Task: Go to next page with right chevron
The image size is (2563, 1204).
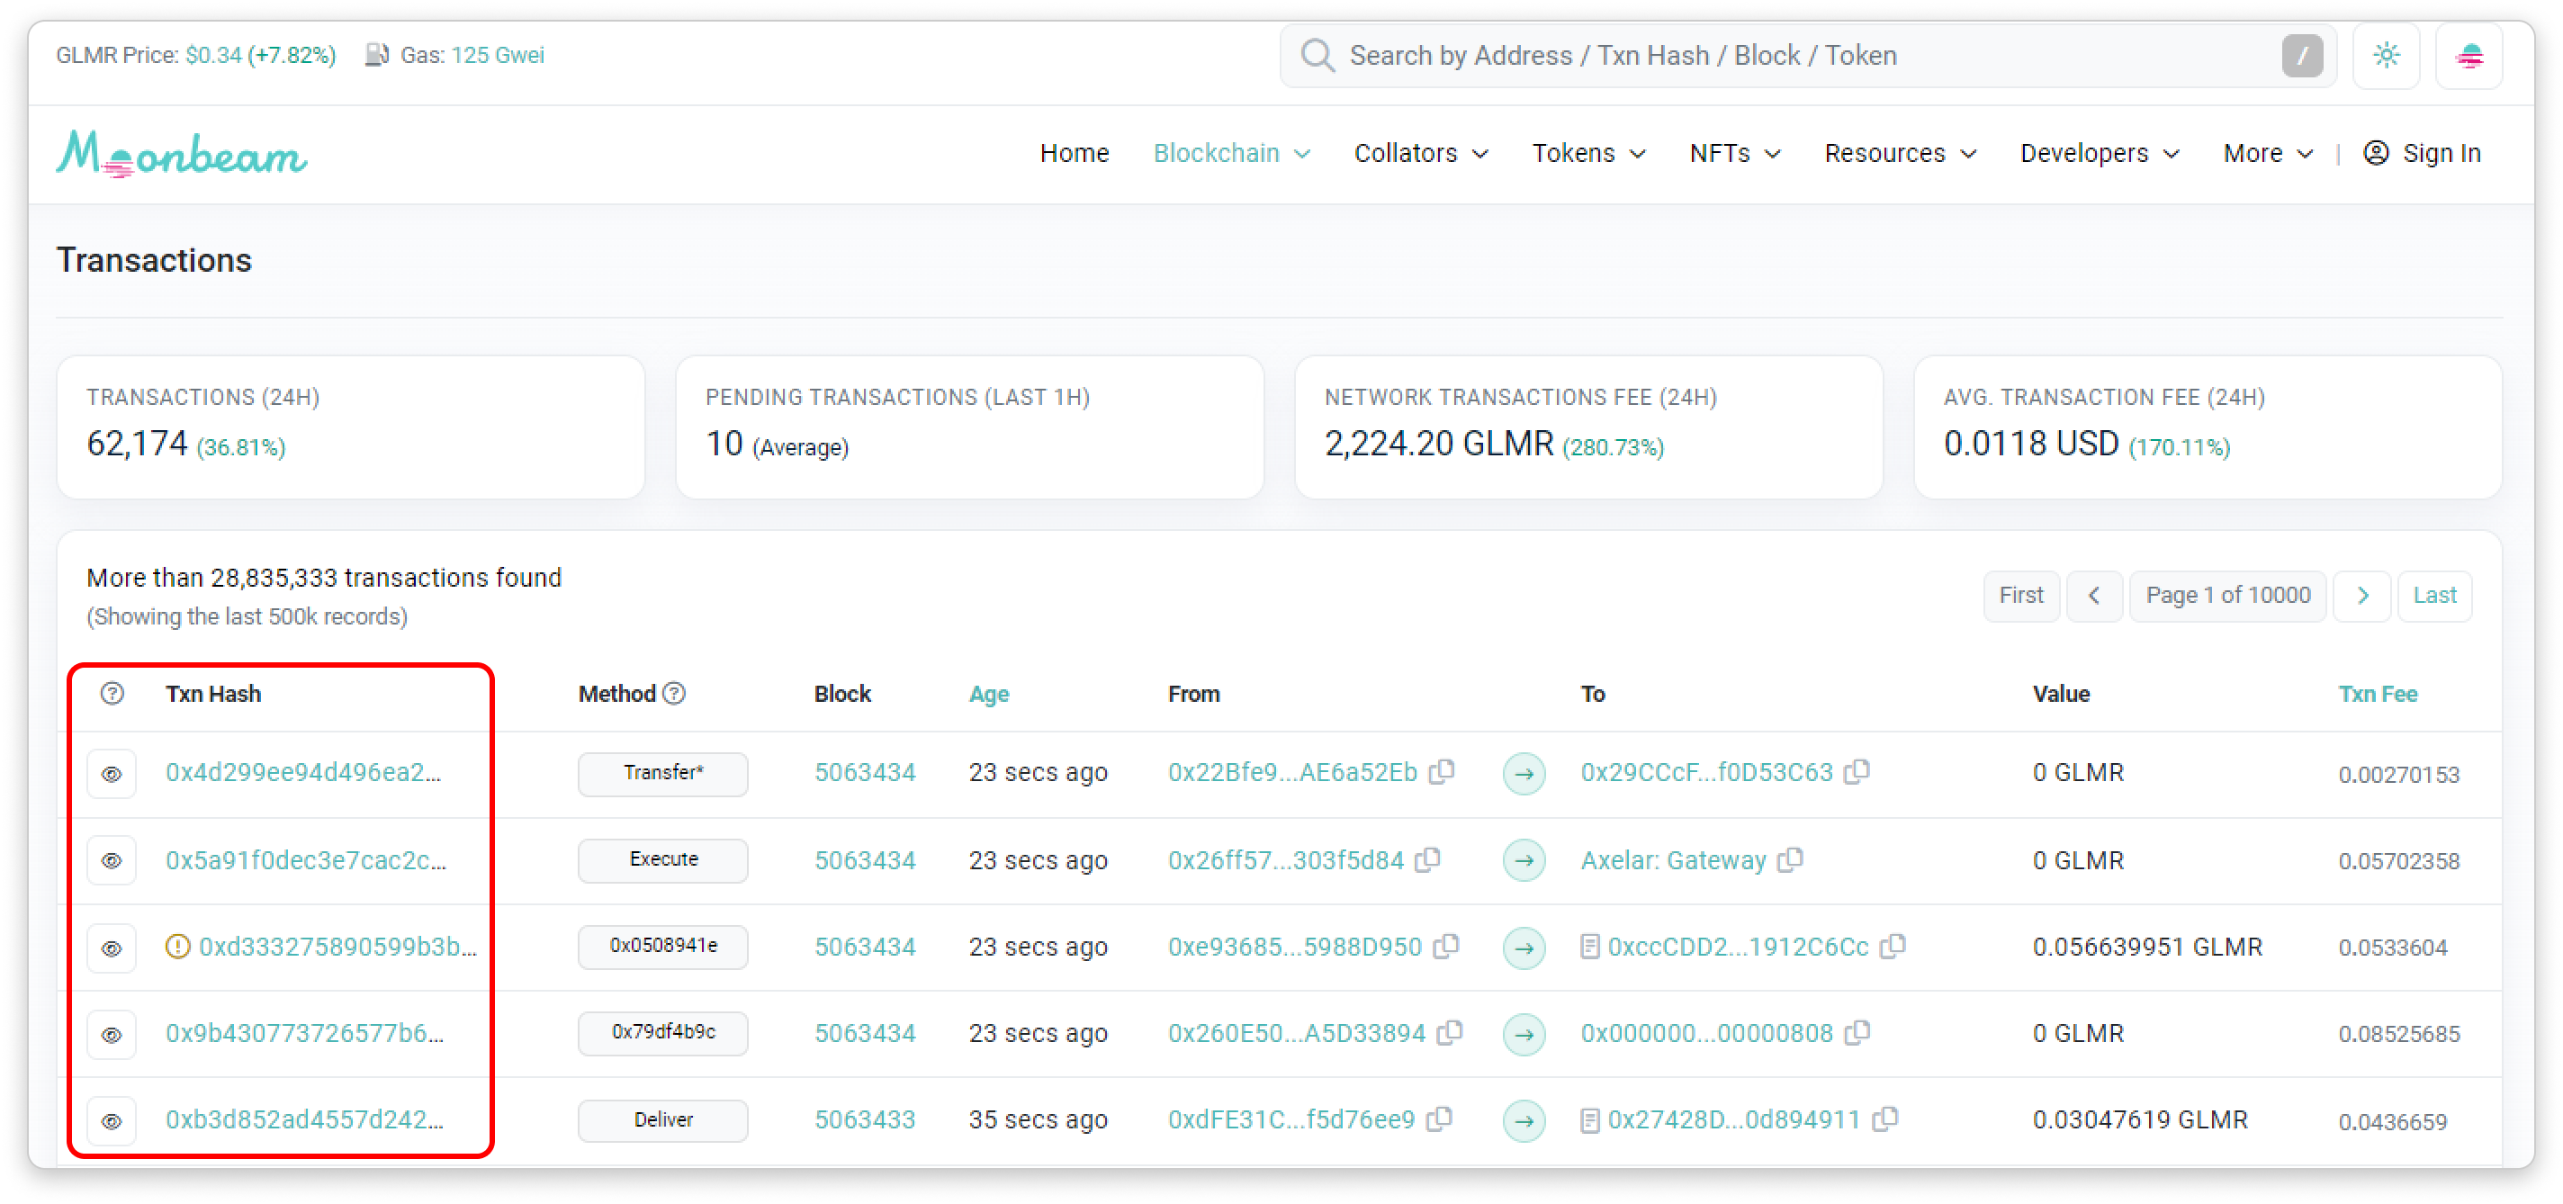Action: point(2361,595)
